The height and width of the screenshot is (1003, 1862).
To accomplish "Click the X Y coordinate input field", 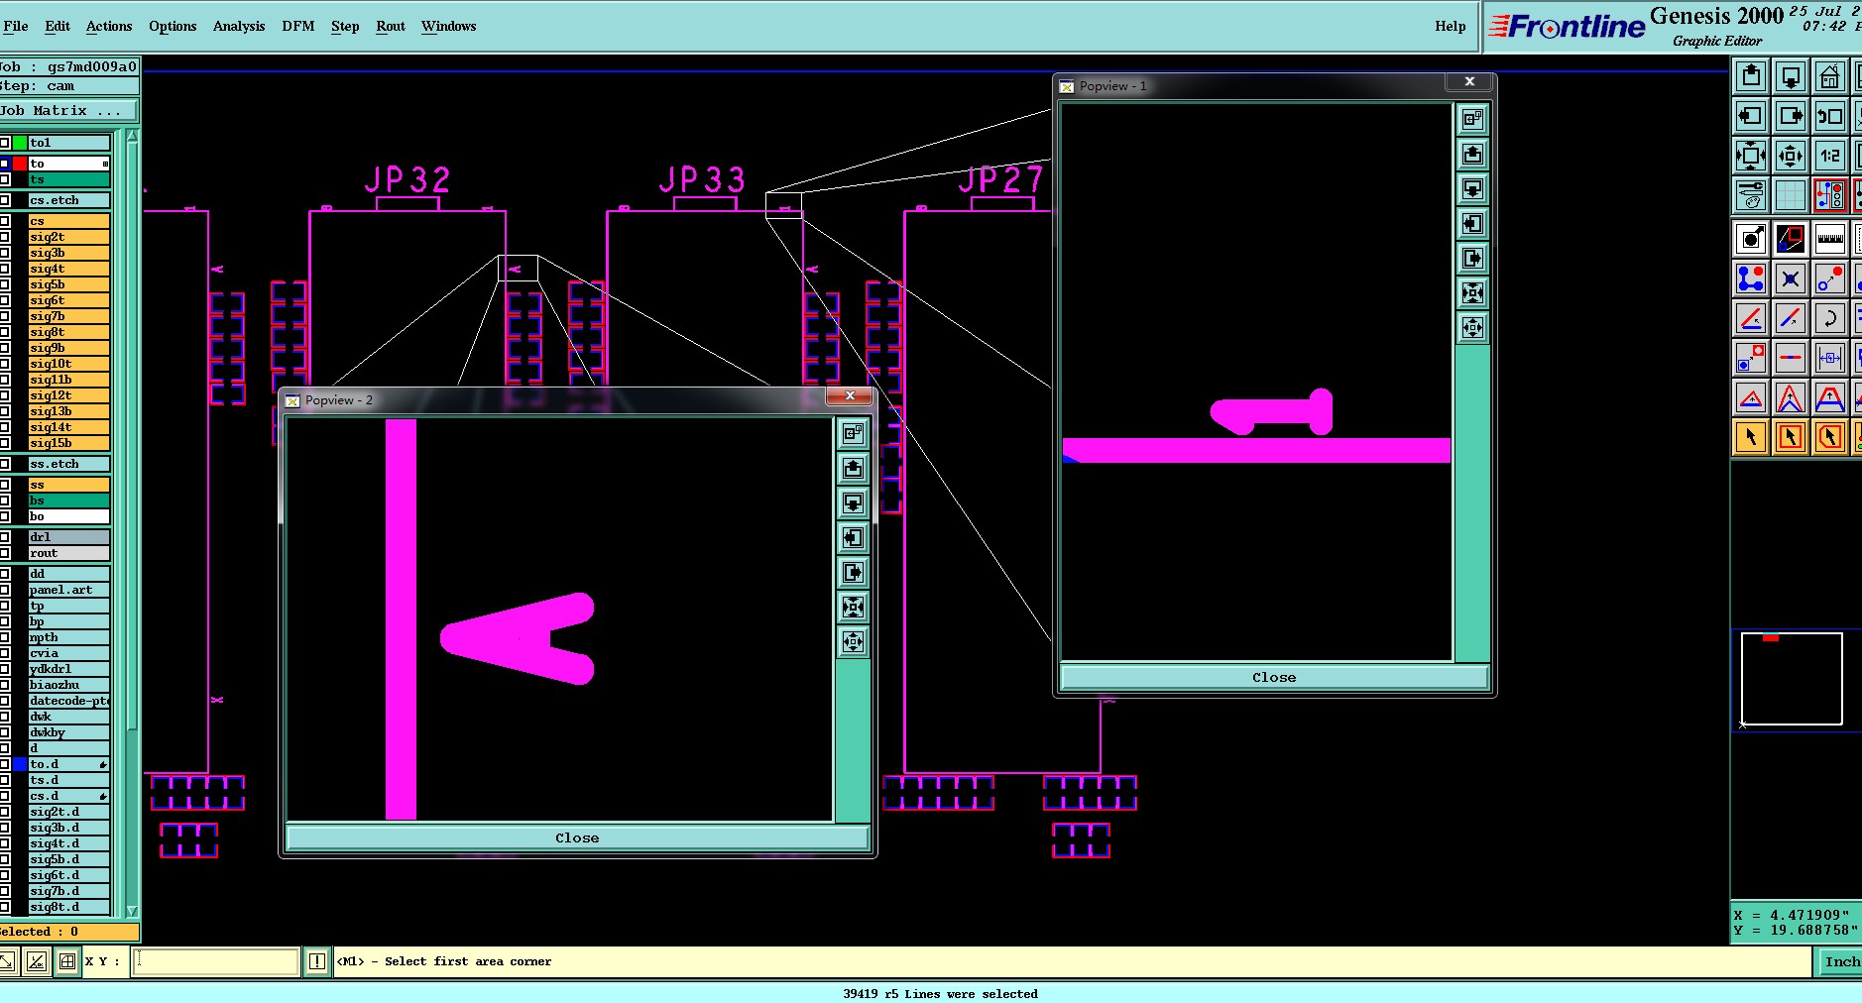I will click(216, 961).
